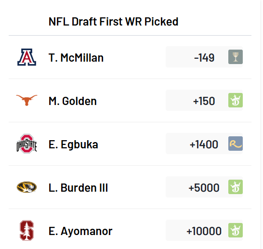Screen dimensions: 263x249
Task: Click the Ohio State logo
Action: click(x=26, y=144)
